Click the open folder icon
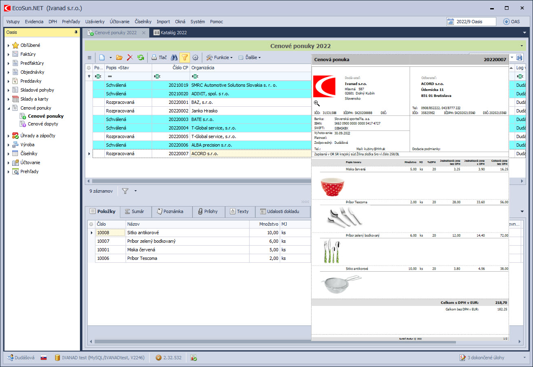This screenshot has width=533, height=367. (119, 58)
